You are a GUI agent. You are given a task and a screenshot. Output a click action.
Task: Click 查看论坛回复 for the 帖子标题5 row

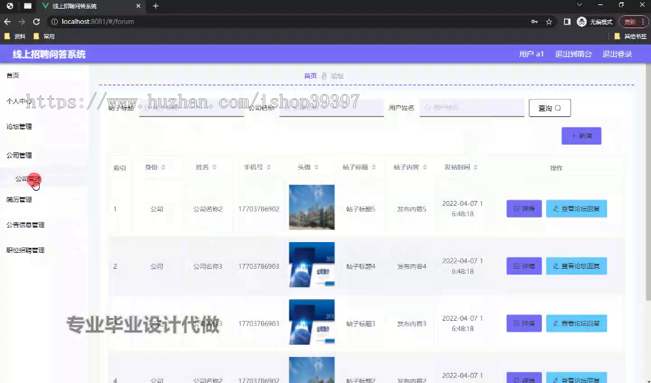576,209
